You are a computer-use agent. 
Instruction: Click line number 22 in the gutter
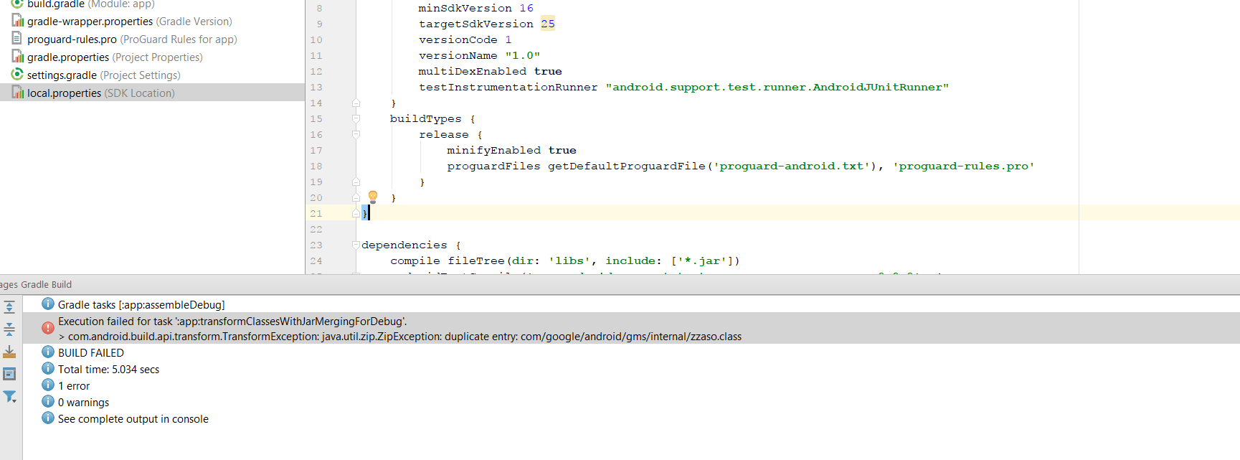pyautogui.click(x=316, y=229)
